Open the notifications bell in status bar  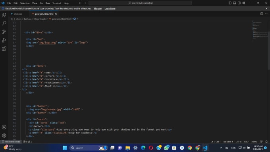click(x=266, y=142)
